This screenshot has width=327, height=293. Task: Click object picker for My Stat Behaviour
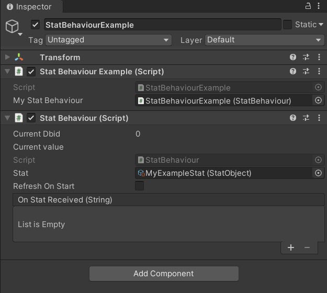pos(318,100)
